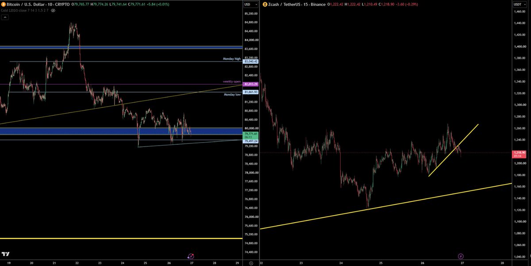Click date 25 on Zcash time axis
The width and height of the screenshot is (531, 266).
pyautogui.click(x=381, y=262)
